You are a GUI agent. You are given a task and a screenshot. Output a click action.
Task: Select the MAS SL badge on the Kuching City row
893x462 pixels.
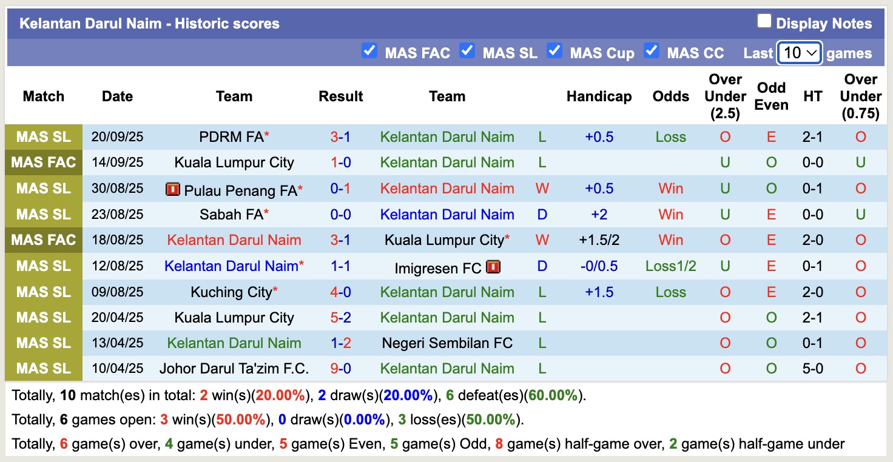click(x=43, y=292)
